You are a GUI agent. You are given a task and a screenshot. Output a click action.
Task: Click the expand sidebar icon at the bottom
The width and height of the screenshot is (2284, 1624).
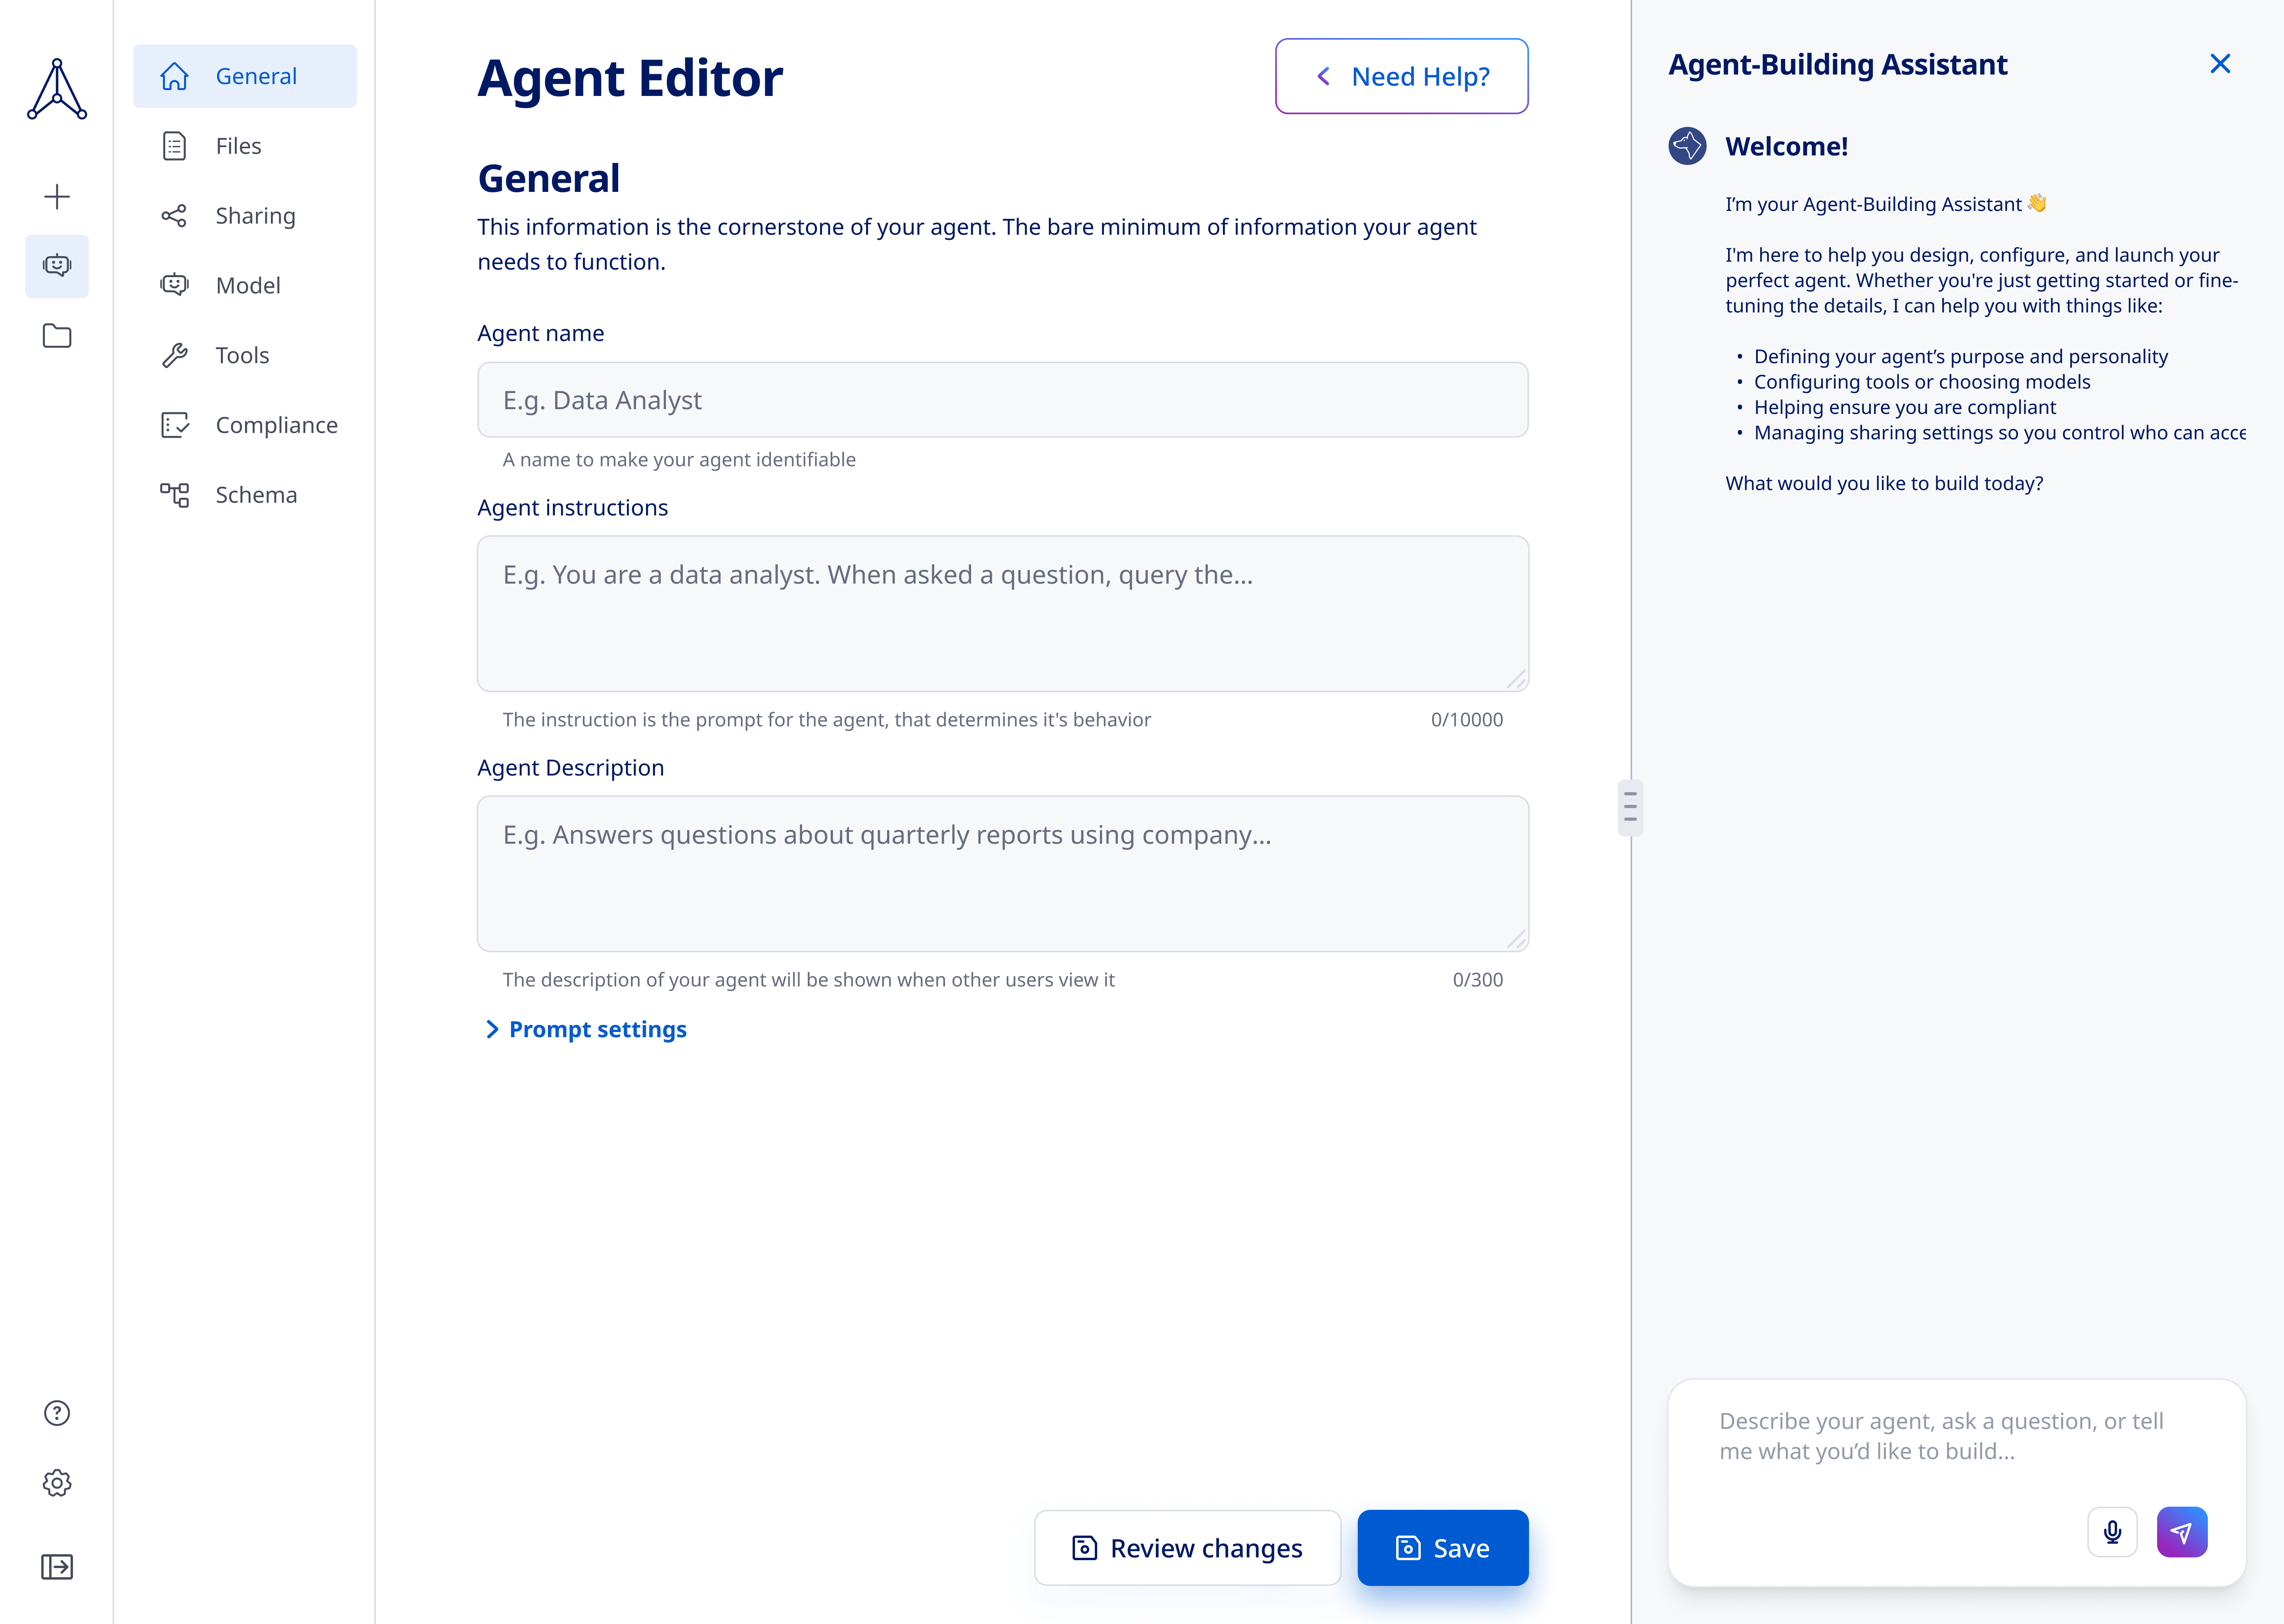[57, 1566]
